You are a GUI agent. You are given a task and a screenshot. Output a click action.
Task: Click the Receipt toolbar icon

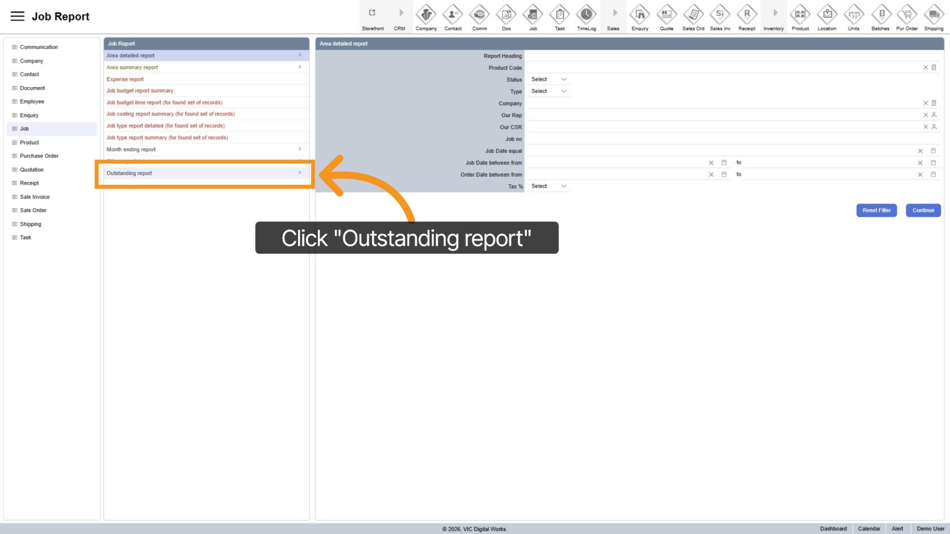tap(746, 14)
